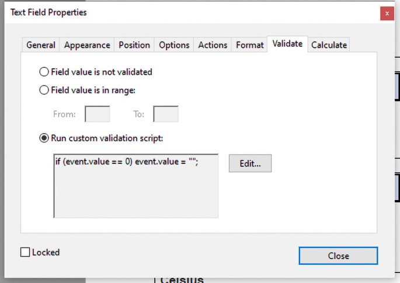Select 'Field value is not validated' option
400x283 pixels.
(x=44, y=72)
